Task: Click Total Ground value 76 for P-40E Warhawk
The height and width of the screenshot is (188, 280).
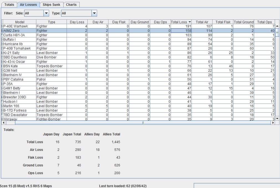Action: (x=244, y=26)
